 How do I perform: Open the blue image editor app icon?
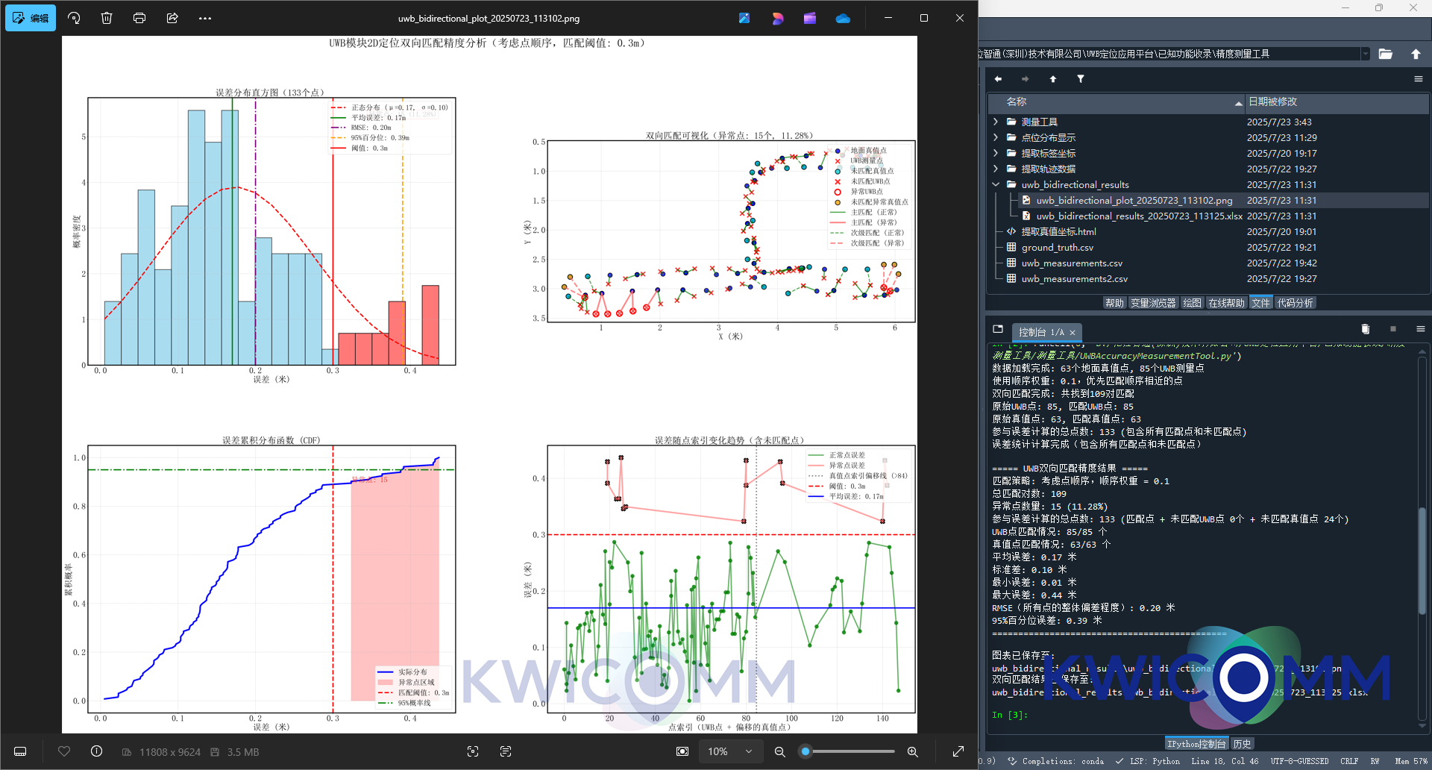744,18
